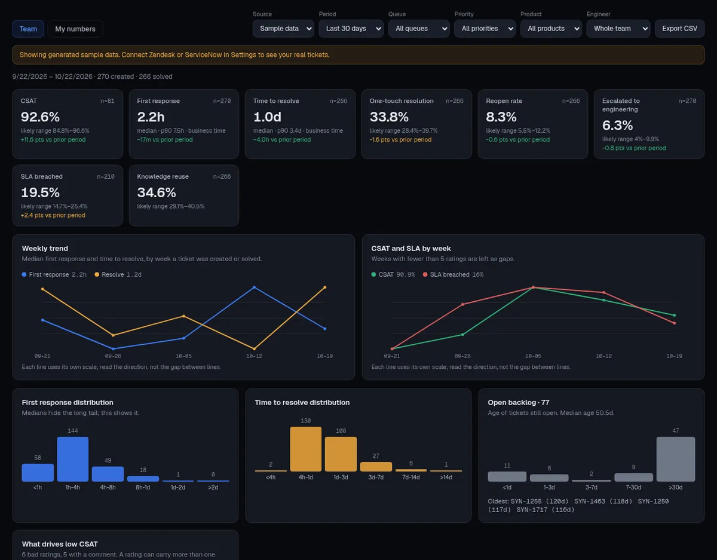
Task: Click oldest ticket SYN-1463 (118d)
Action: click(603, 501)
